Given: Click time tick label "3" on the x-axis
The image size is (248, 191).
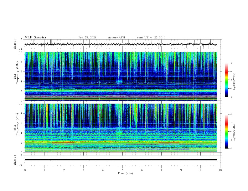Looking at the screenshot, I should point(83,170).
